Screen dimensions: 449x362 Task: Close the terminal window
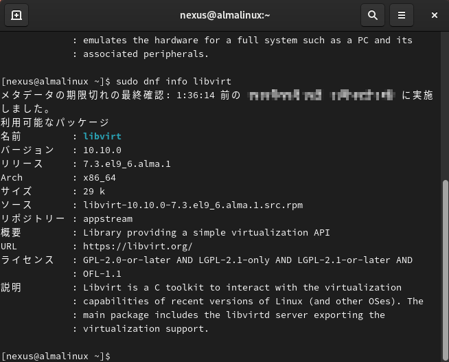coord(435,14)
